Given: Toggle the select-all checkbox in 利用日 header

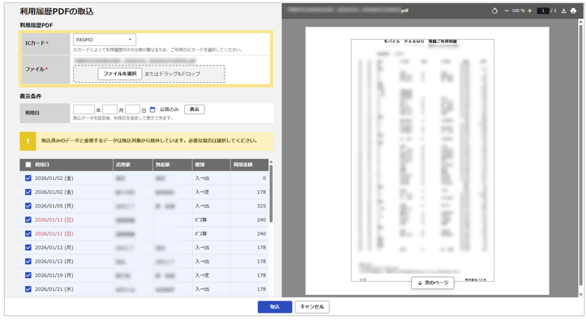Looking at the screenshot, I should (28, 164).
